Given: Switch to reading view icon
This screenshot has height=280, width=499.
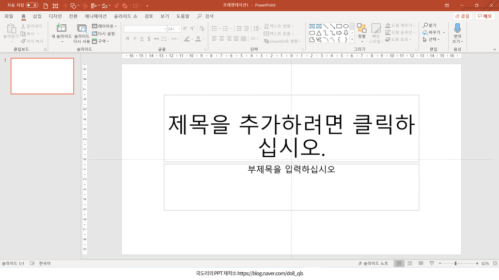Looking at the screenshot, I should tap(420, 263).
